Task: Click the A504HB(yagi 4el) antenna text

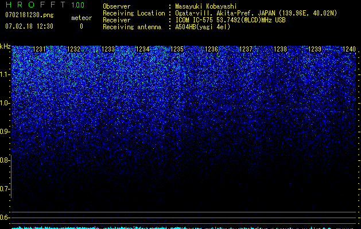Action: (x=203, y=27)
